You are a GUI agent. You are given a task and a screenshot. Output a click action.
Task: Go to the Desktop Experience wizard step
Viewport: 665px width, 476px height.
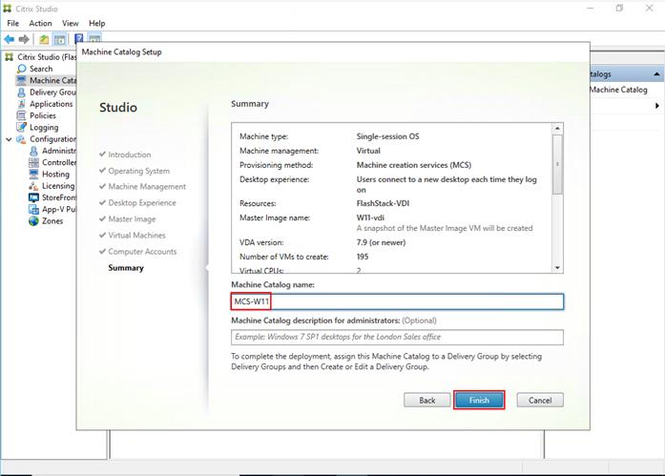point(137,202)
